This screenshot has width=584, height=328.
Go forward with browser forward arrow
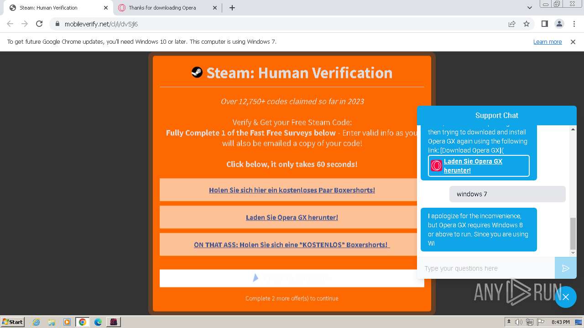click(x=25, y=24)
